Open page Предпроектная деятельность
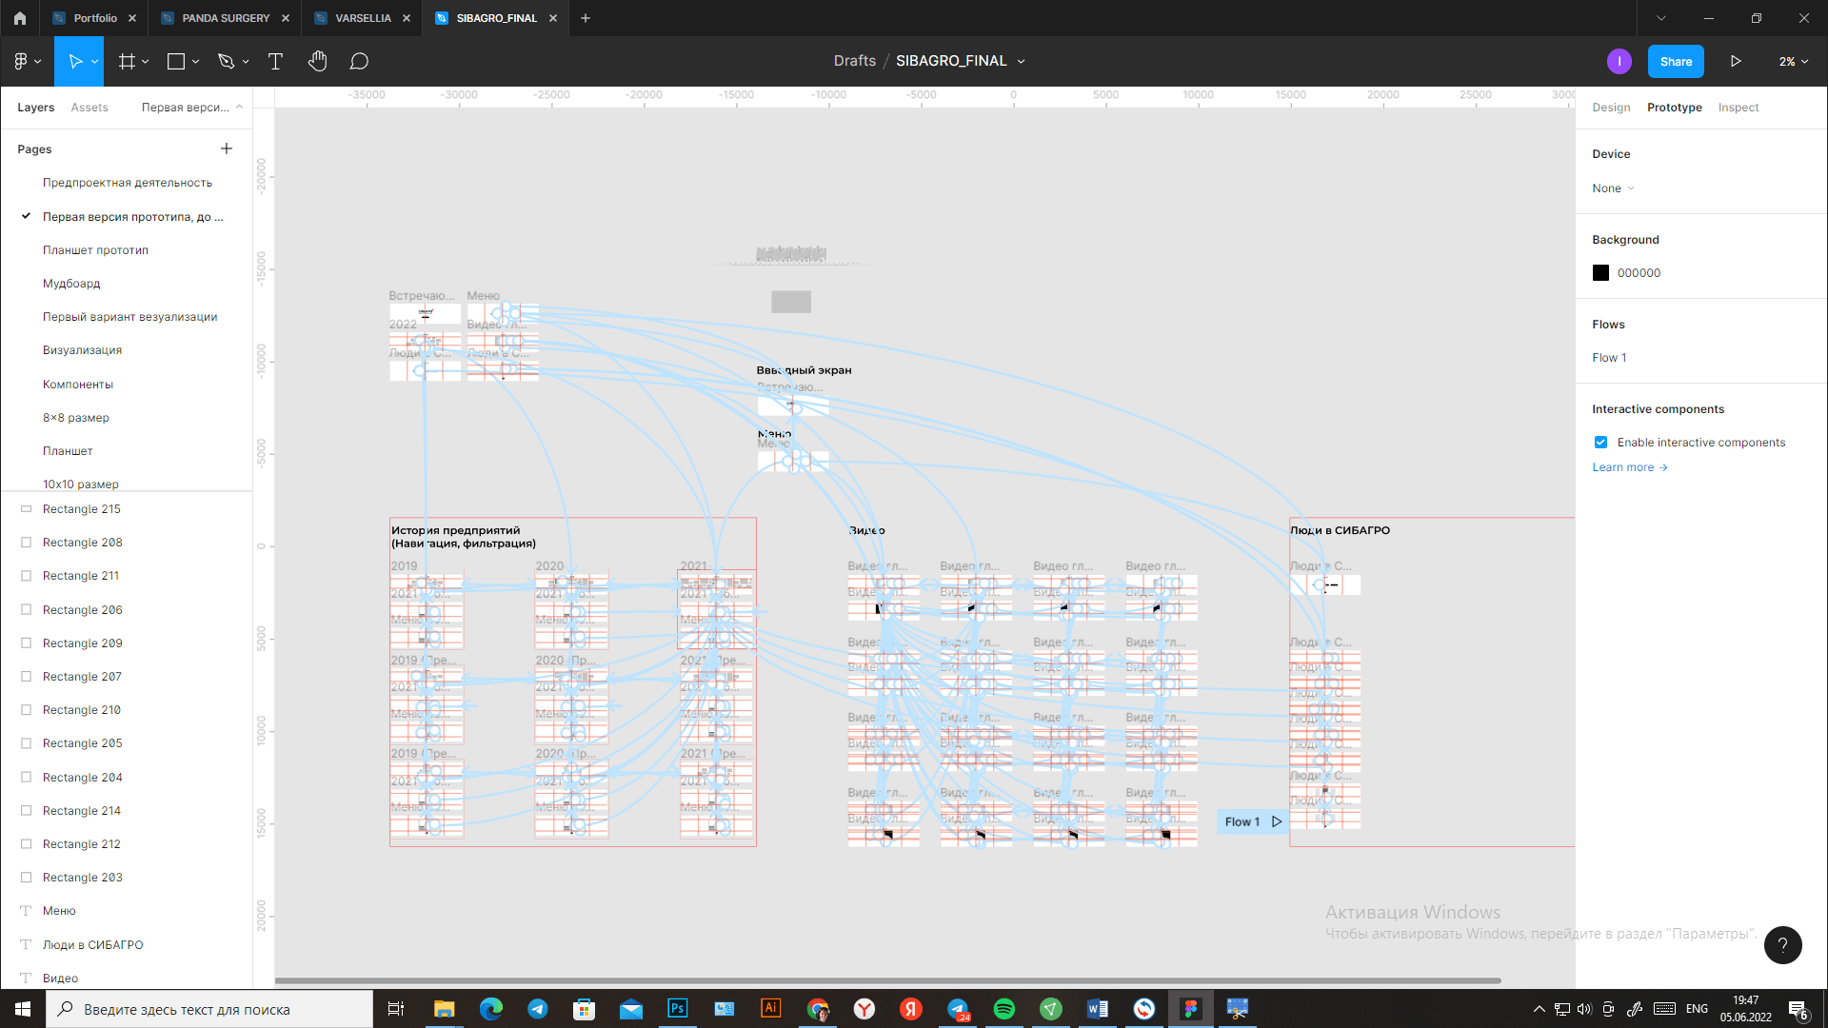Screen dimensions: 1828x1028 127,183
